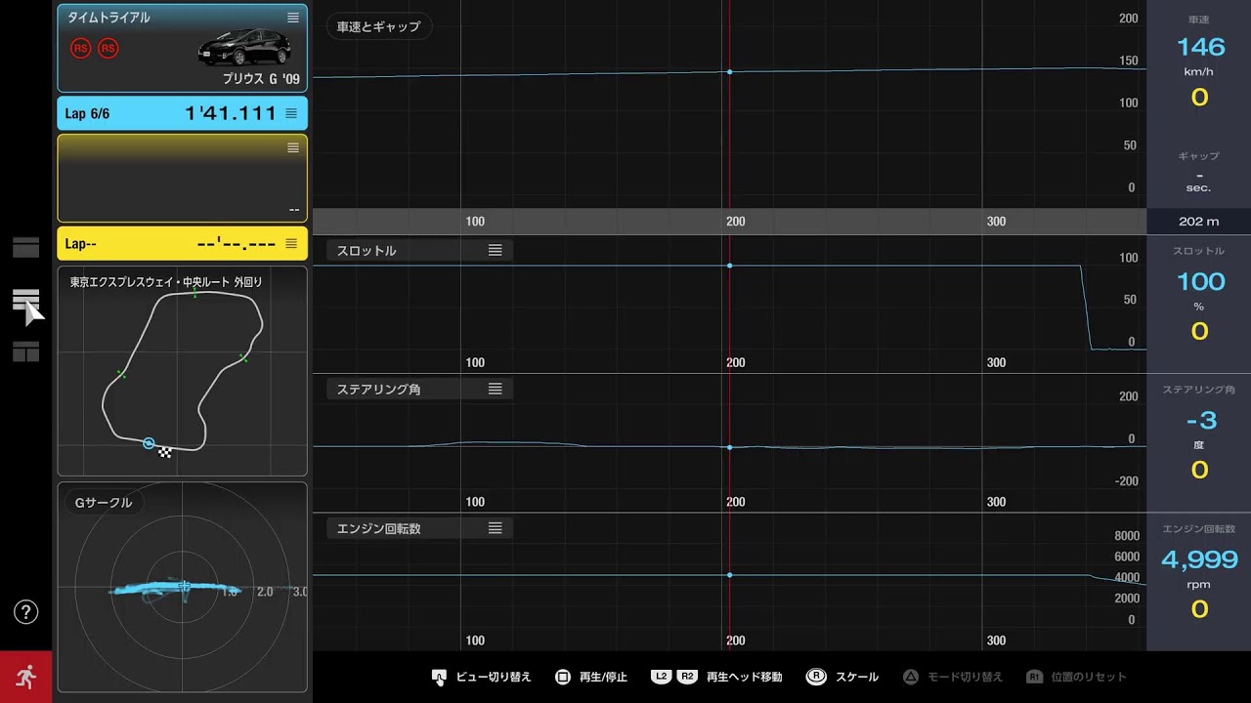The image size is (1251, 703).
Task: Open the スロットル graph menu icon
Action: pyautogui.click(x=496, y=250)
